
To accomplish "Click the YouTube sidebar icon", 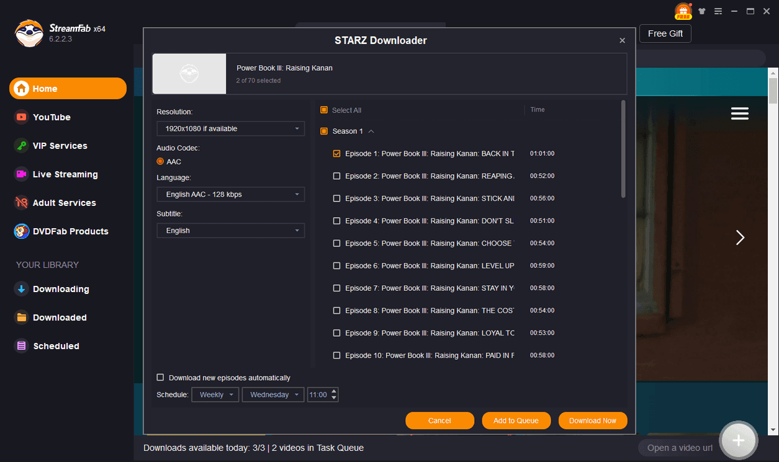I will (22, 117).
